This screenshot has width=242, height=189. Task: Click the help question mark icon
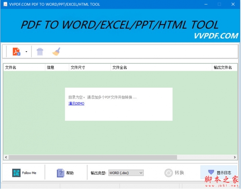(x=60, y=173)
